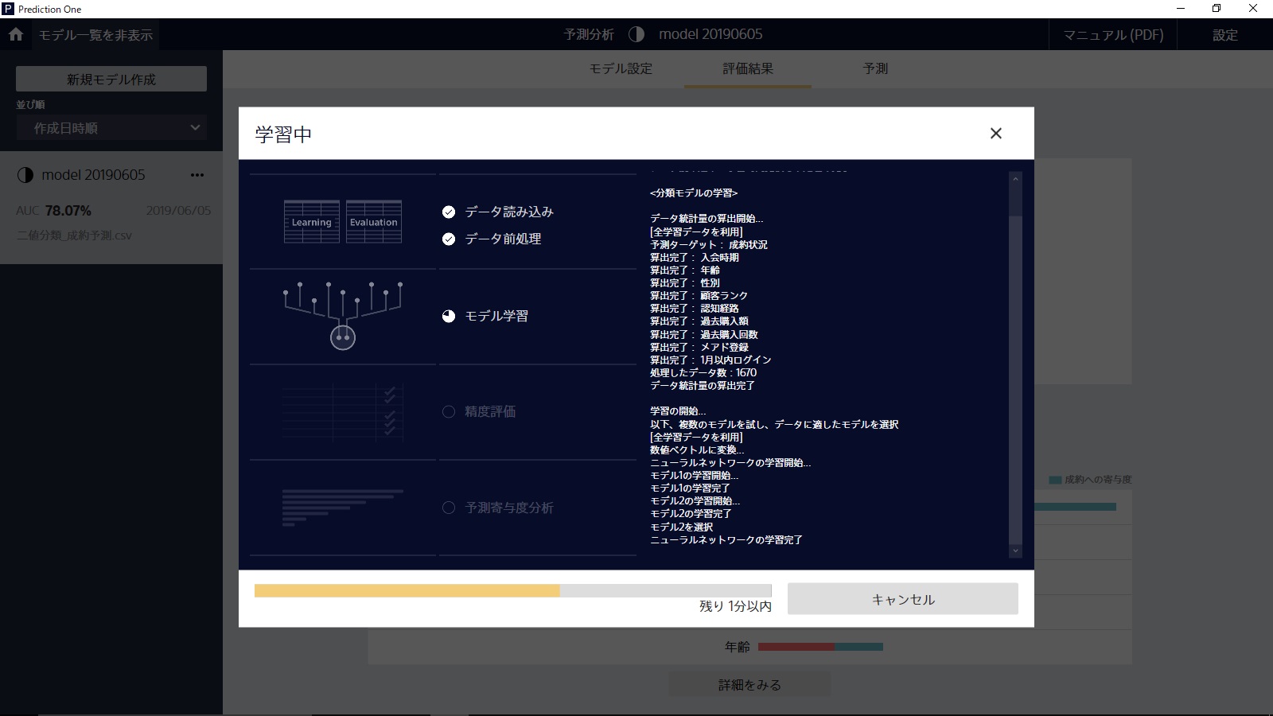Click the Learning/Evaluation table icon
1273x716 pixels.
[x=343, y=222]
